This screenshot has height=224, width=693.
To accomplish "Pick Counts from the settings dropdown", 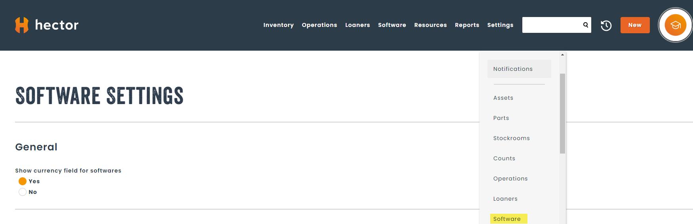I will 504,158.
